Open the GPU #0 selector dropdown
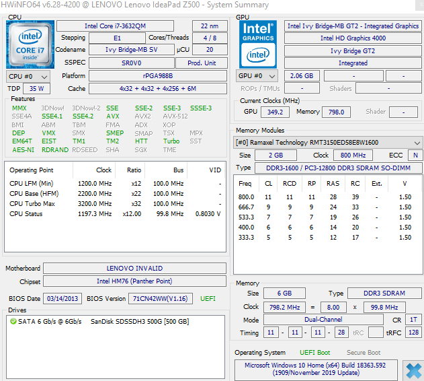424x381 pixels. click(x=257, y=76)
